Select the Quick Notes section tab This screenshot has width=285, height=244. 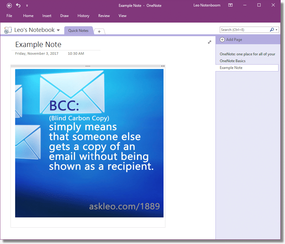(78, 31)
